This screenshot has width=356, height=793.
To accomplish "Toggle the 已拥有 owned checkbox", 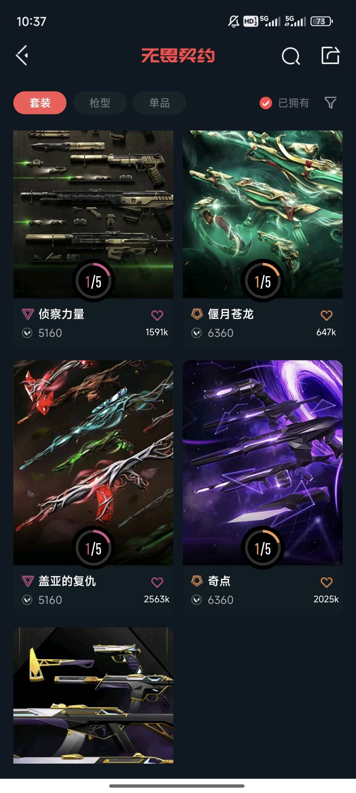I will [x=266, y=103].
